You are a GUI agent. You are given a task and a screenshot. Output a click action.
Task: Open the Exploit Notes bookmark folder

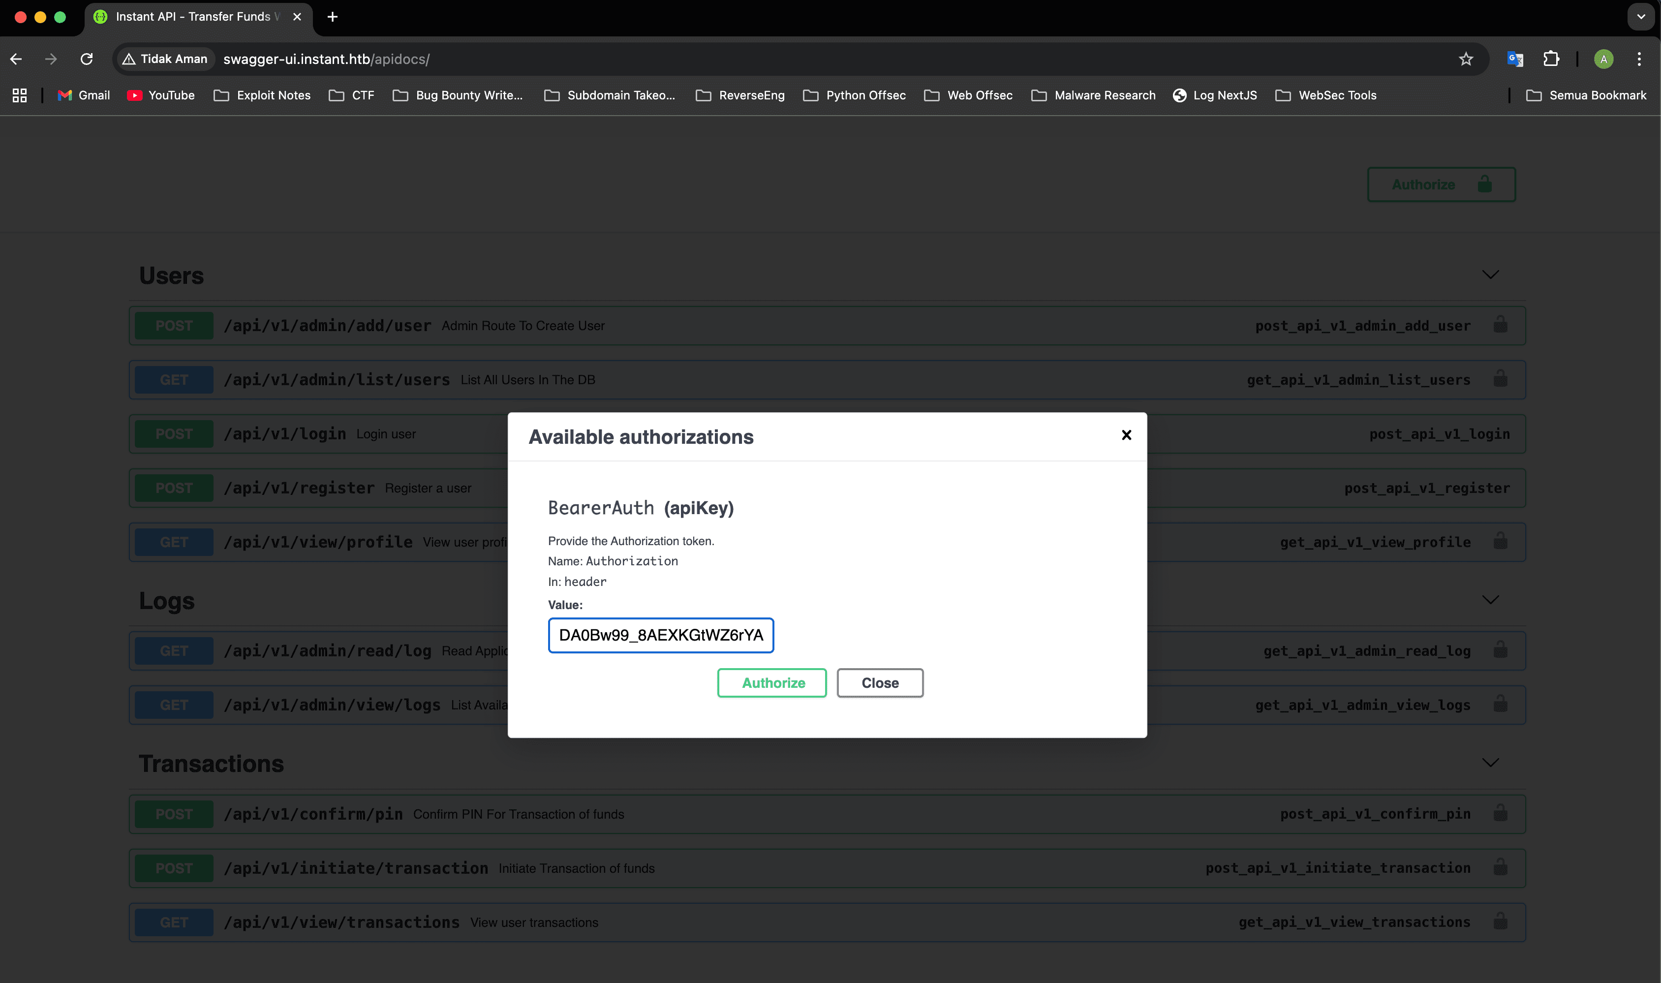(x=262, y=95)
